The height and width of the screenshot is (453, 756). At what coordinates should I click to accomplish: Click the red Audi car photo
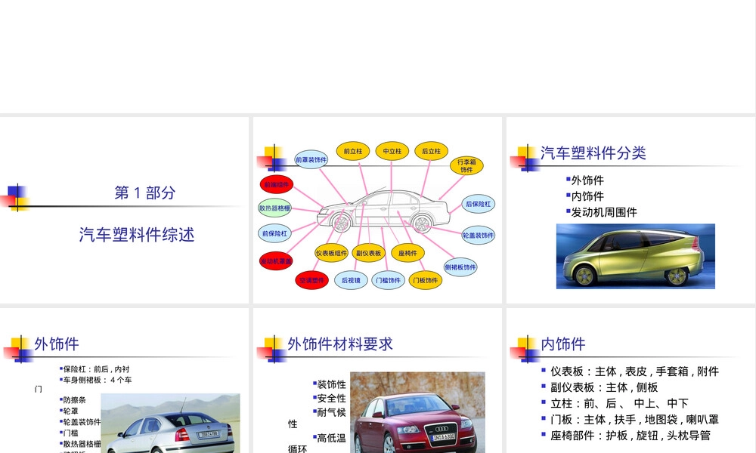pos(417,412)
